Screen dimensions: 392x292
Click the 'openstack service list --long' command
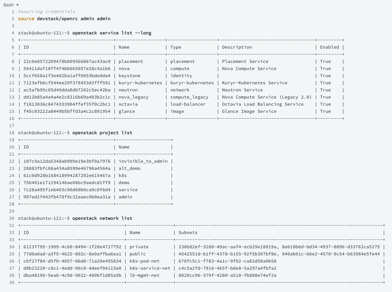[112, 33]
